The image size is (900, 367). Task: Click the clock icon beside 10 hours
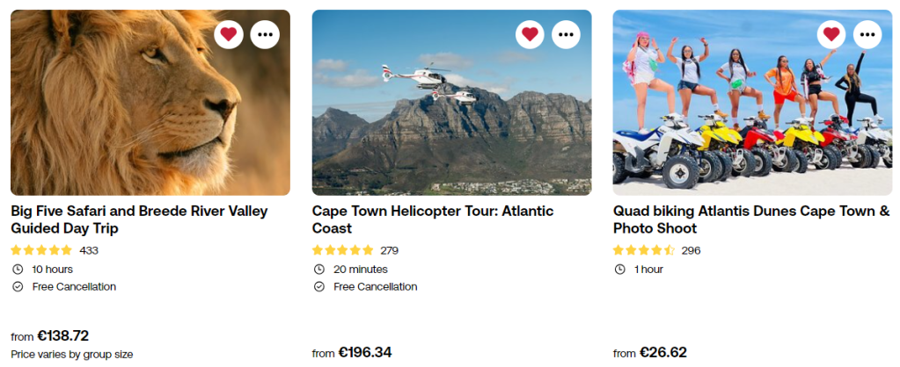[18, 270]
